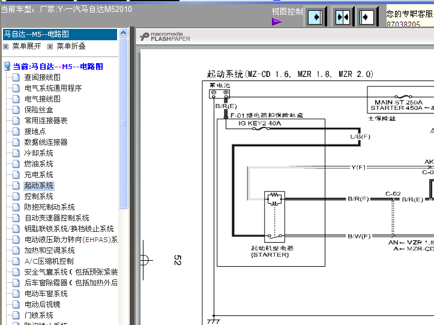Open the 电动车窗系统 entry
Image resolution: width=434 pixels, height=325 pixels.
tap(46, 293)
